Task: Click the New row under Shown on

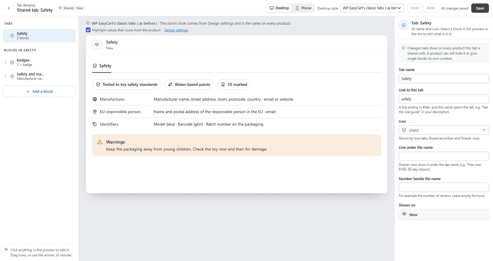Action: coord(444,215)
